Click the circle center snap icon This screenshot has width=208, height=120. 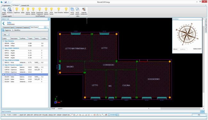(x=74, y=115)
